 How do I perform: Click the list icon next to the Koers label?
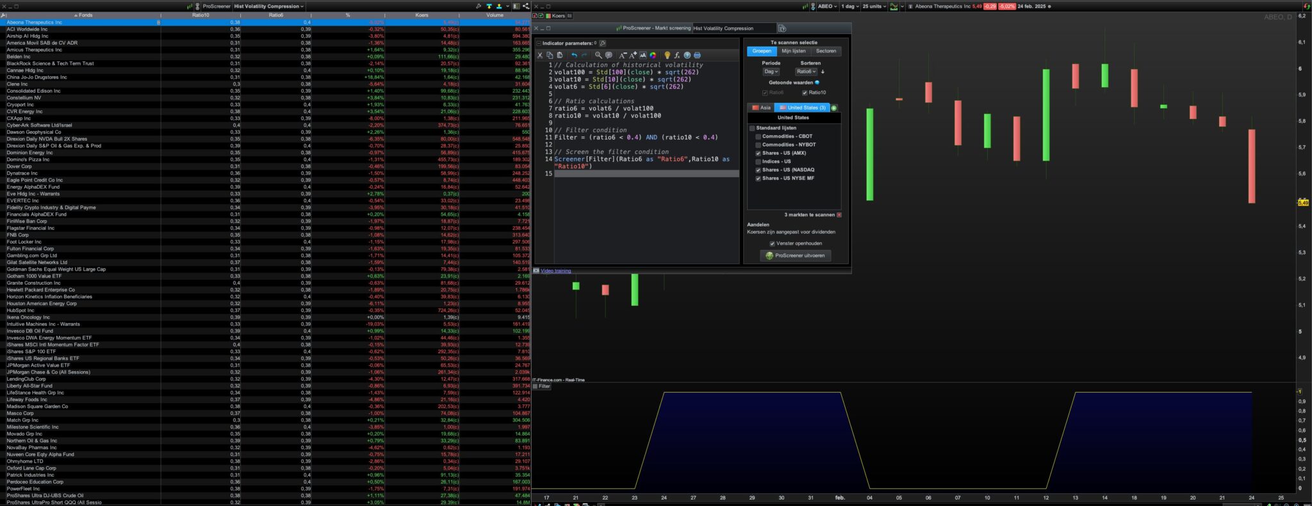pyautogui.click(x=570, y=16)
